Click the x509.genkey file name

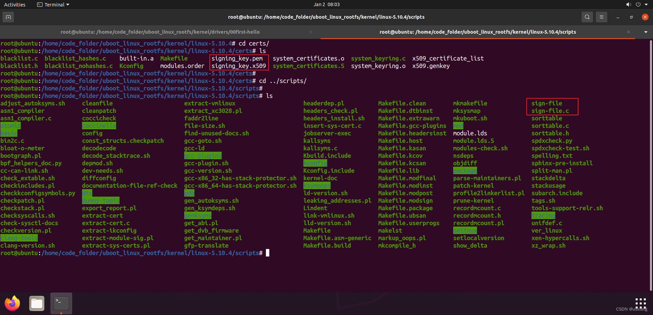click(431, 66)
